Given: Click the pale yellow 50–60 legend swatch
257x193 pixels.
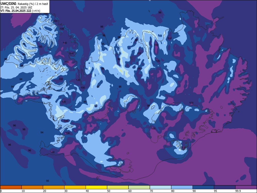Looking at the screenshot, I should point(118,187).
